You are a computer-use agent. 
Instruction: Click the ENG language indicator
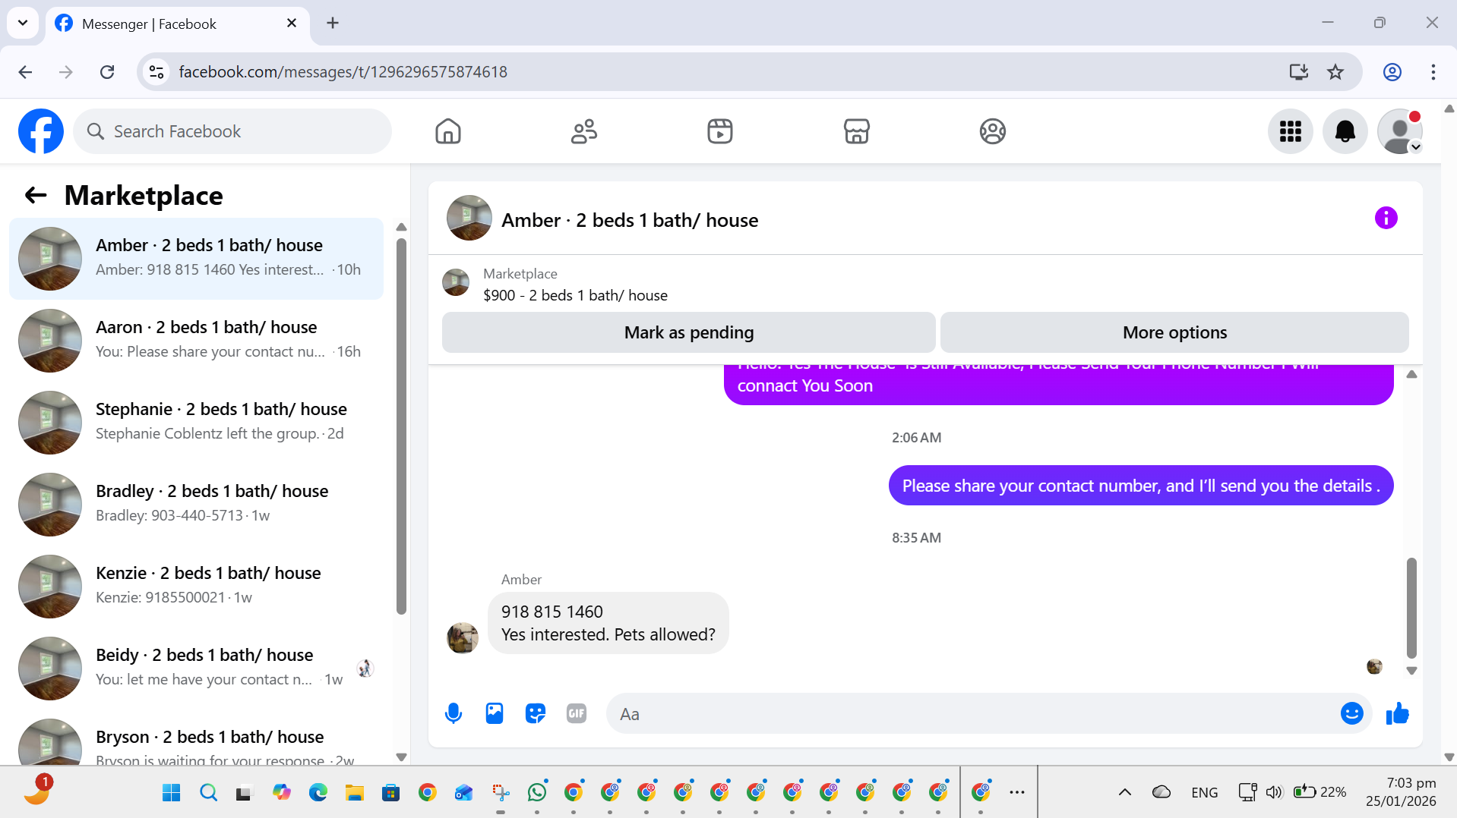pyautogui.click(x=1205, y=793)
